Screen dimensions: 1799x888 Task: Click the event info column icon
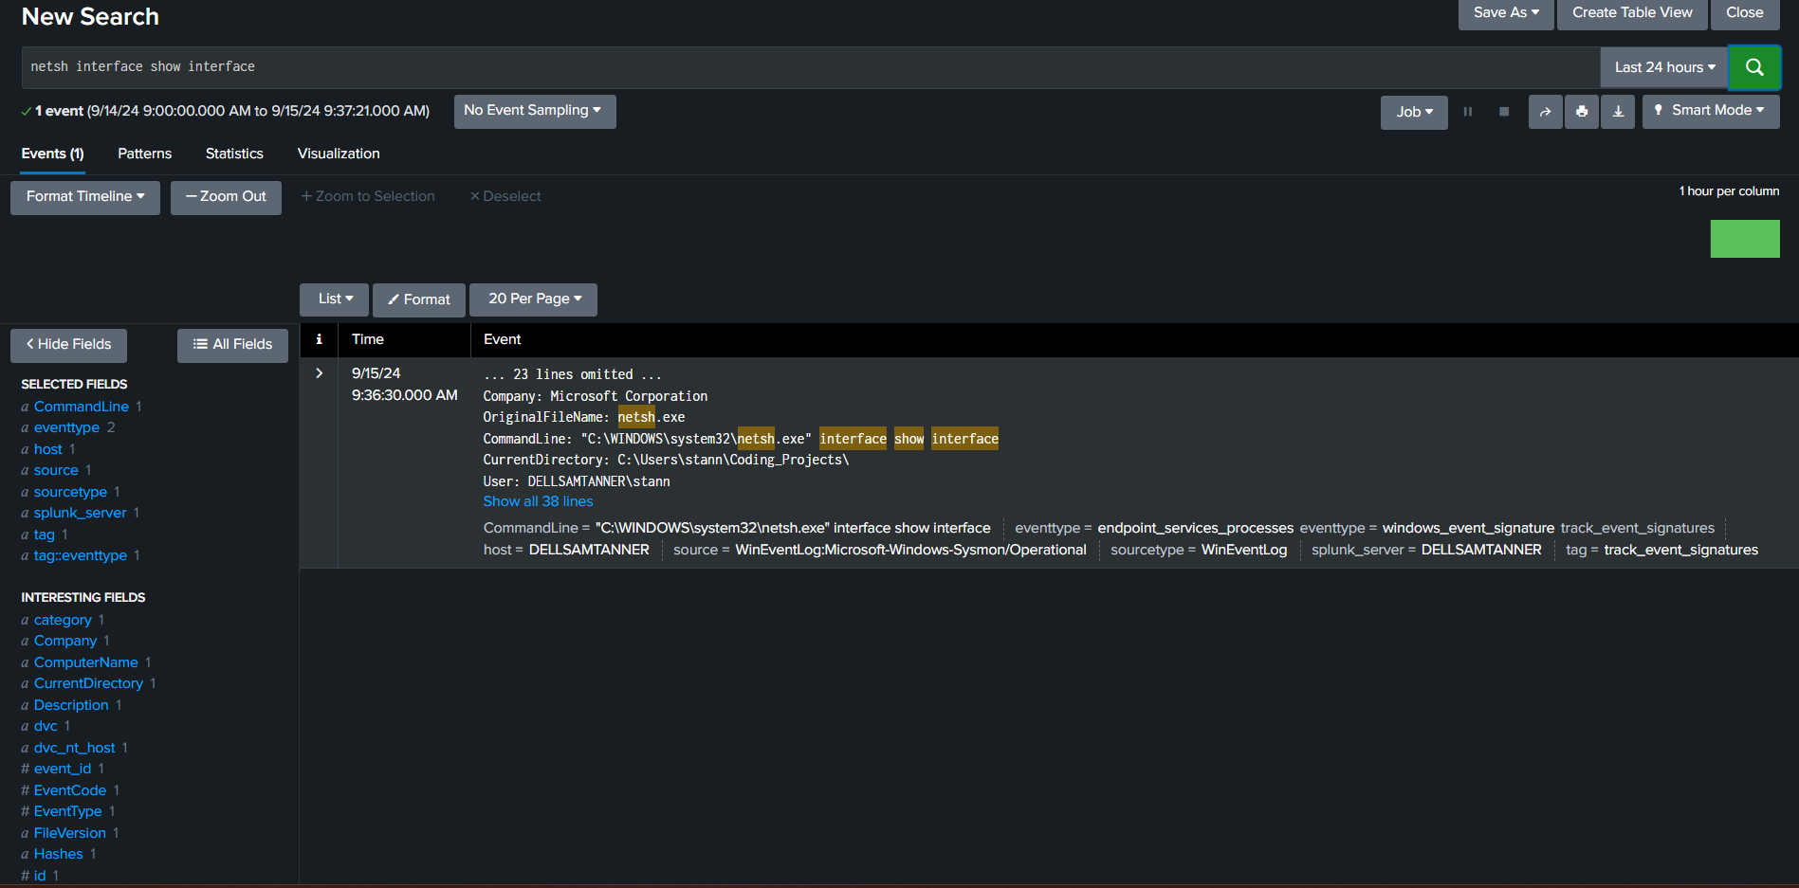pyautogui.click(x=319, y=339)
